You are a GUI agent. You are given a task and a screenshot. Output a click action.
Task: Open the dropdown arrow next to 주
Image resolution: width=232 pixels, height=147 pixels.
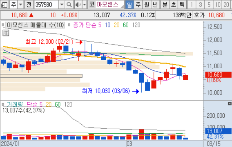click(x=21, y=5)
